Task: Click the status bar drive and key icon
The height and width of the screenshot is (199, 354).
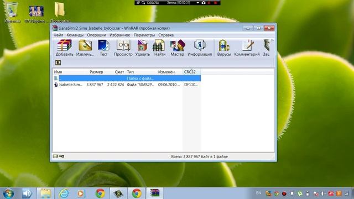Action: 59,156
